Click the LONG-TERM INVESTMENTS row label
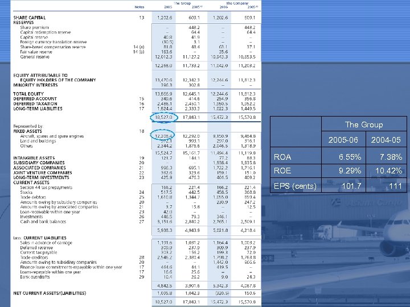The height and width of the screenshot is (307, 410). (x=41, y=177)
